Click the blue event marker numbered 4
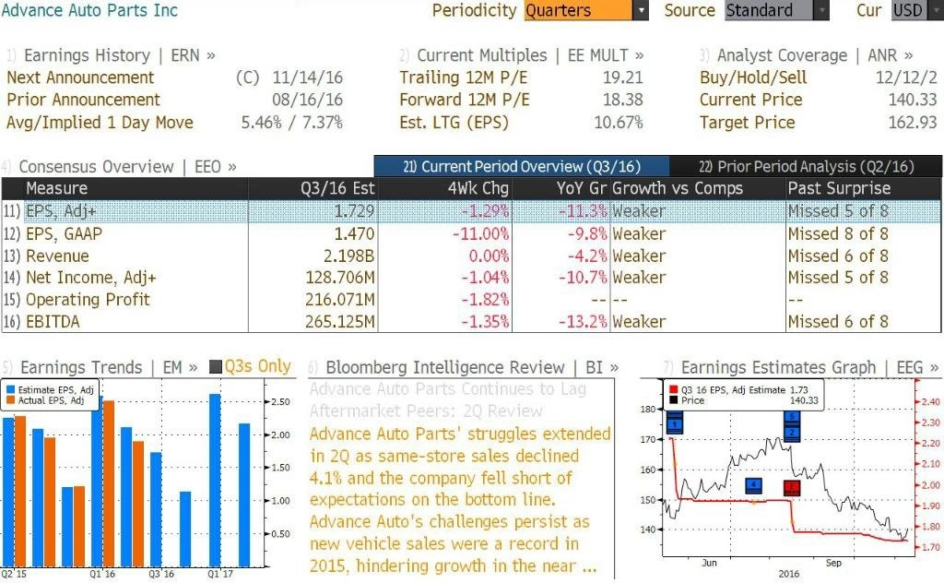Screen dimensions: 944x583 click(x=754, y=485)
